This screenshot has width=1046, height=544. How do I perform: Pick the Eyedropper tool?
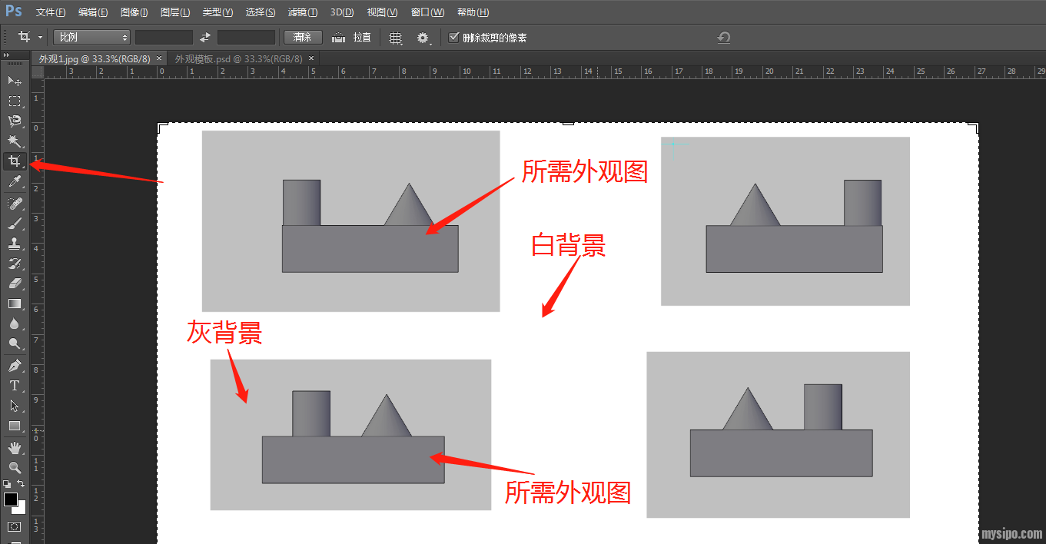14,182
